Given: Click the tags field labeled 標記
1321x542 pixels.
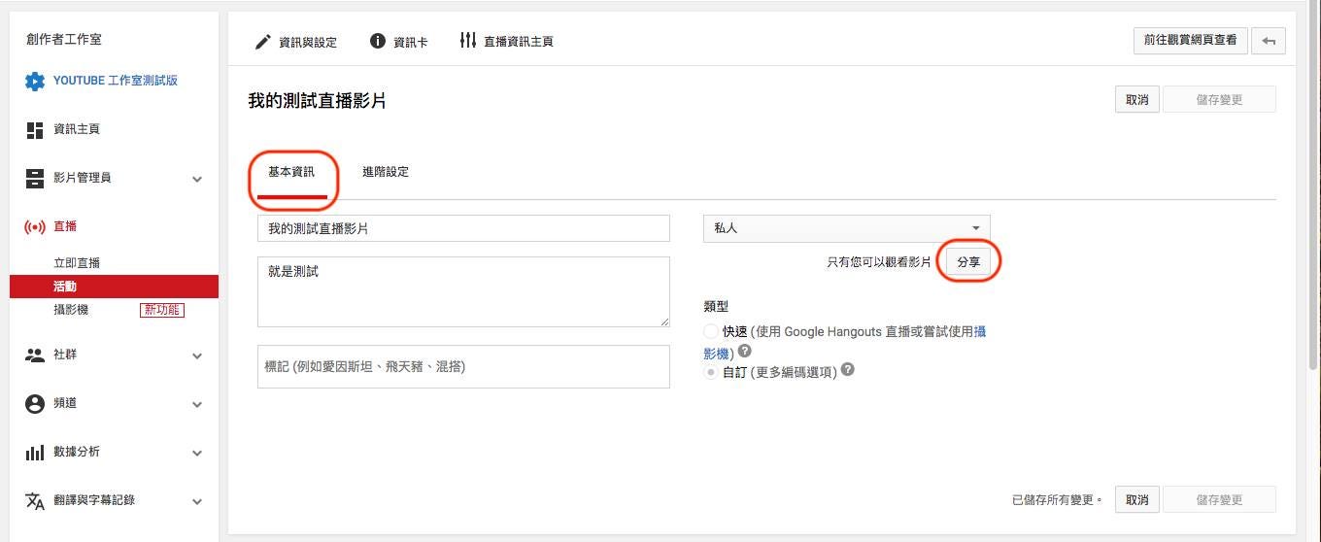Looking at the screenshot, I should pos(463,366).
